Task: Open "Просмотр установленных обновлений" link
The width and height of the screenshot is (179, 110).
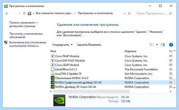Action: click(x=26, y=35)
